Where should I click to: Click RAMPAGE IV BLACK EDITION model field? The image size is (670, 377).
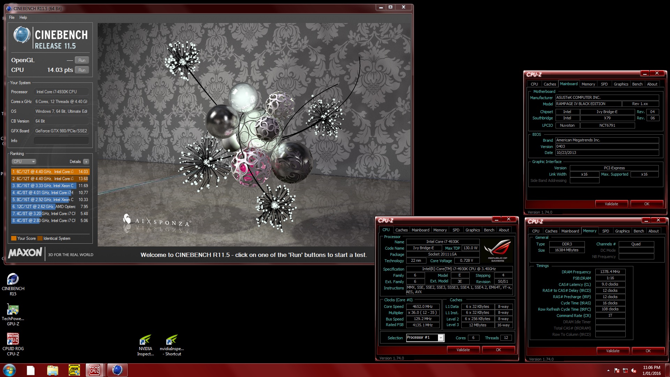click(x=588, y=104)
